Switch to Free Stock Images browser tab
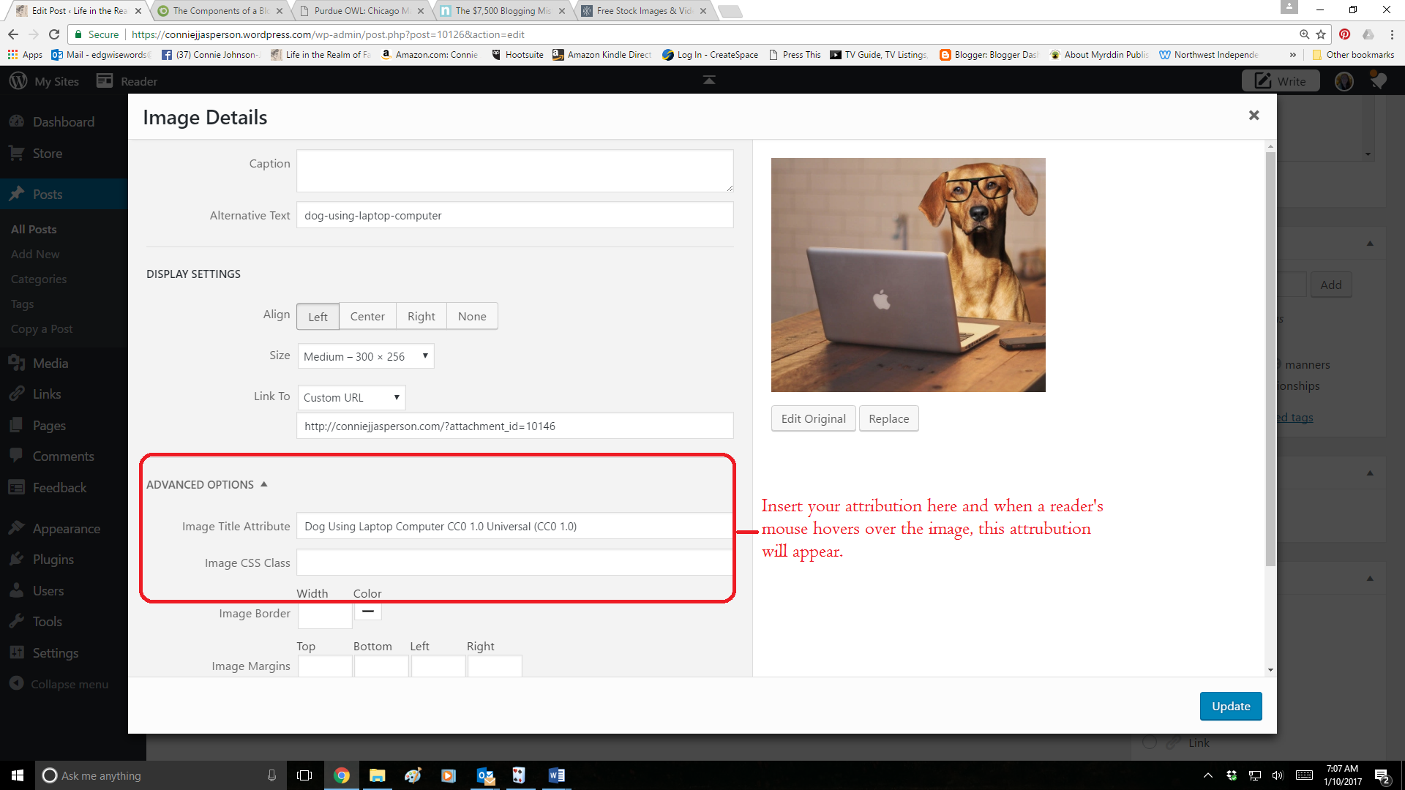Screen dimensions: 1405x790 [643, 11]
